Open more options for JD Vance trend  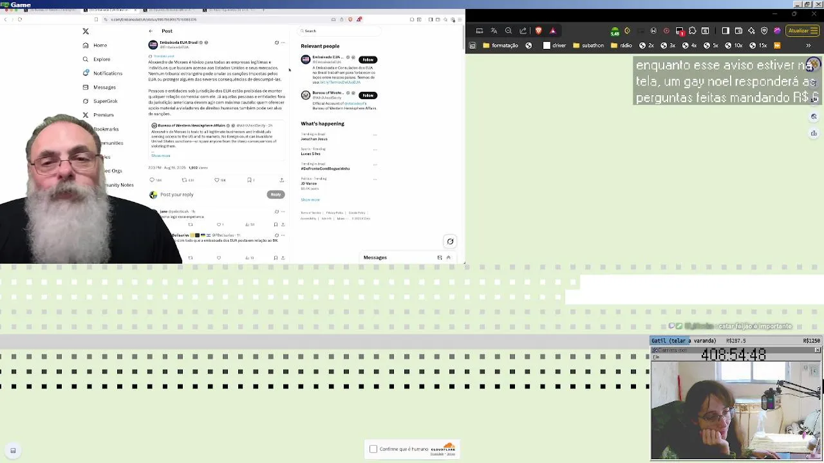coord(375,179)
